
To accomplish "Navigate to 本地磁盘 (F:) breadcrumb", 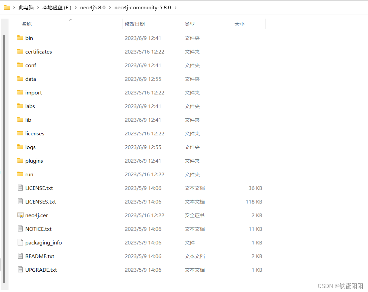I will [x=57, y=8].
